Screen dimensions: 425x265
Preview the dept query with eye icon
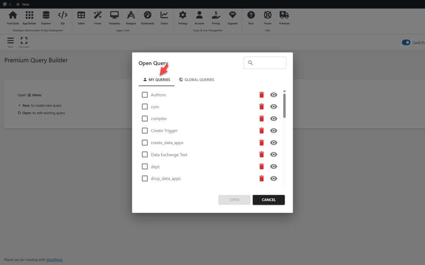273,166
